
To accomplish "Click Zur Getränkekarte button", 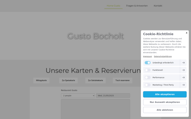I will click(95, 80).
